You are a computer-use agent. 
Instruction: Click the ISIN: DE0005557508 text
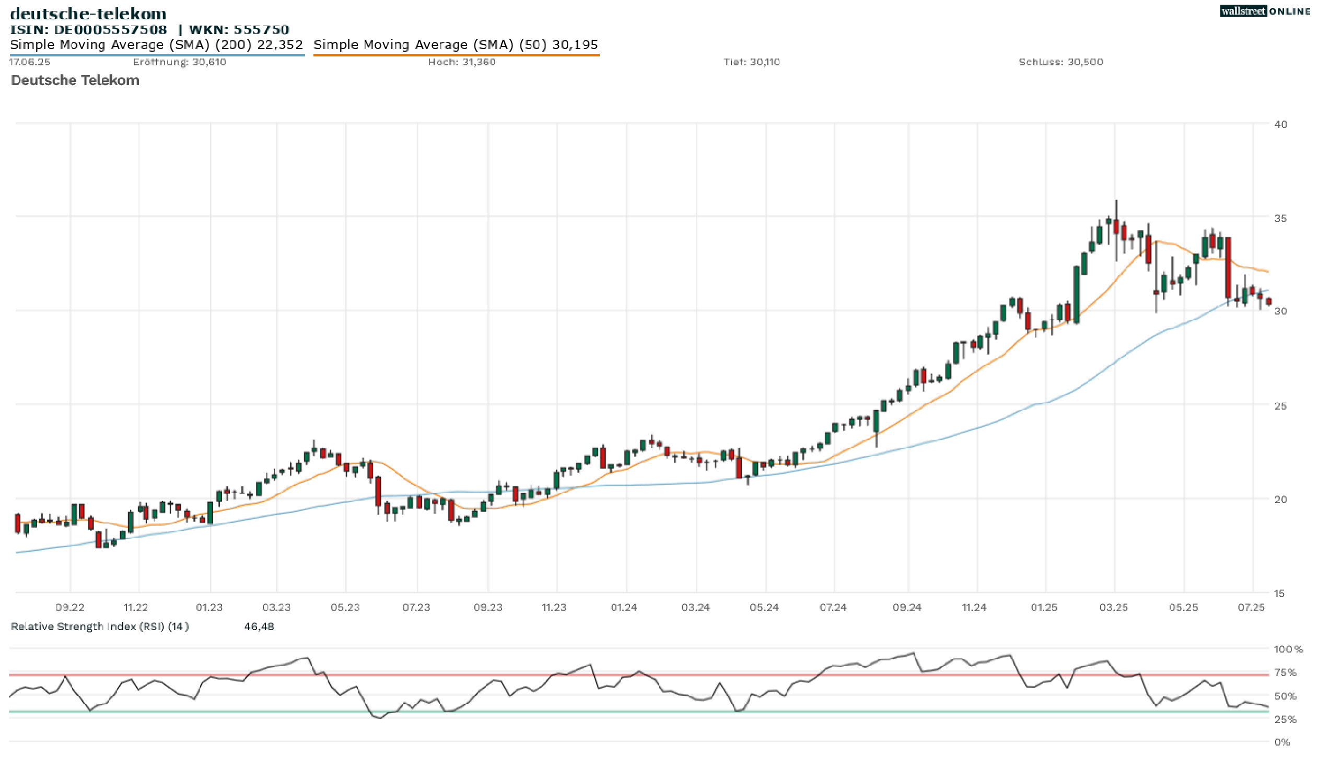(89, 30)
